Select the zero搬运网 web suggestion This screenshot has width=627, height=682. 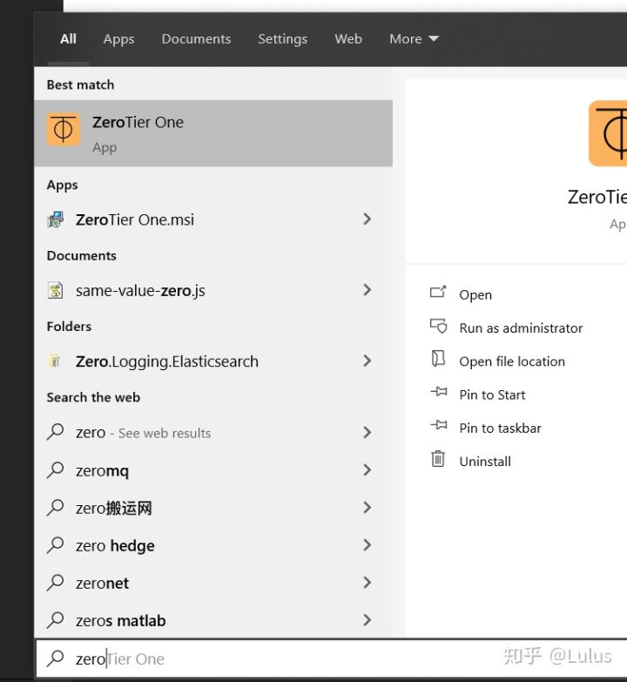[213, 507]
